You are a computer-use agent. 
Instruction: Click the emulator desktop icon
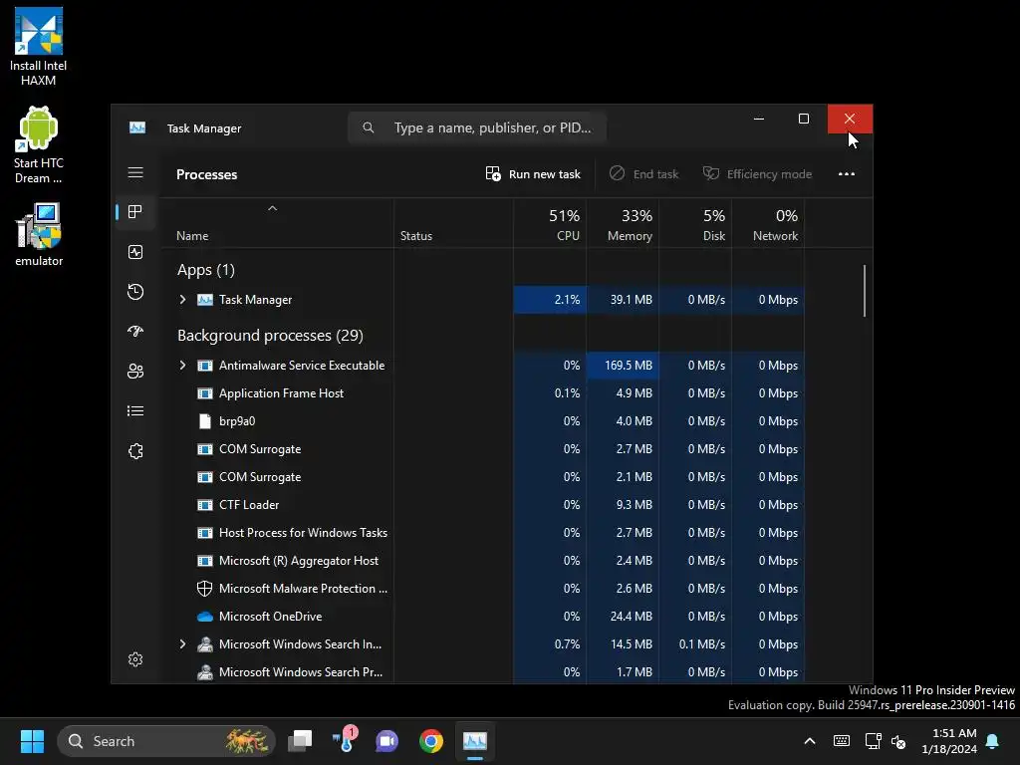[39, 234]
